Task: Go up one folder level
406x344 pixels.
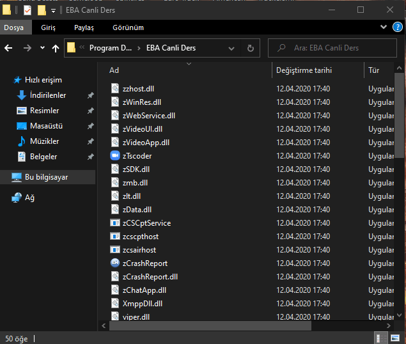Action: pos(56,48)
